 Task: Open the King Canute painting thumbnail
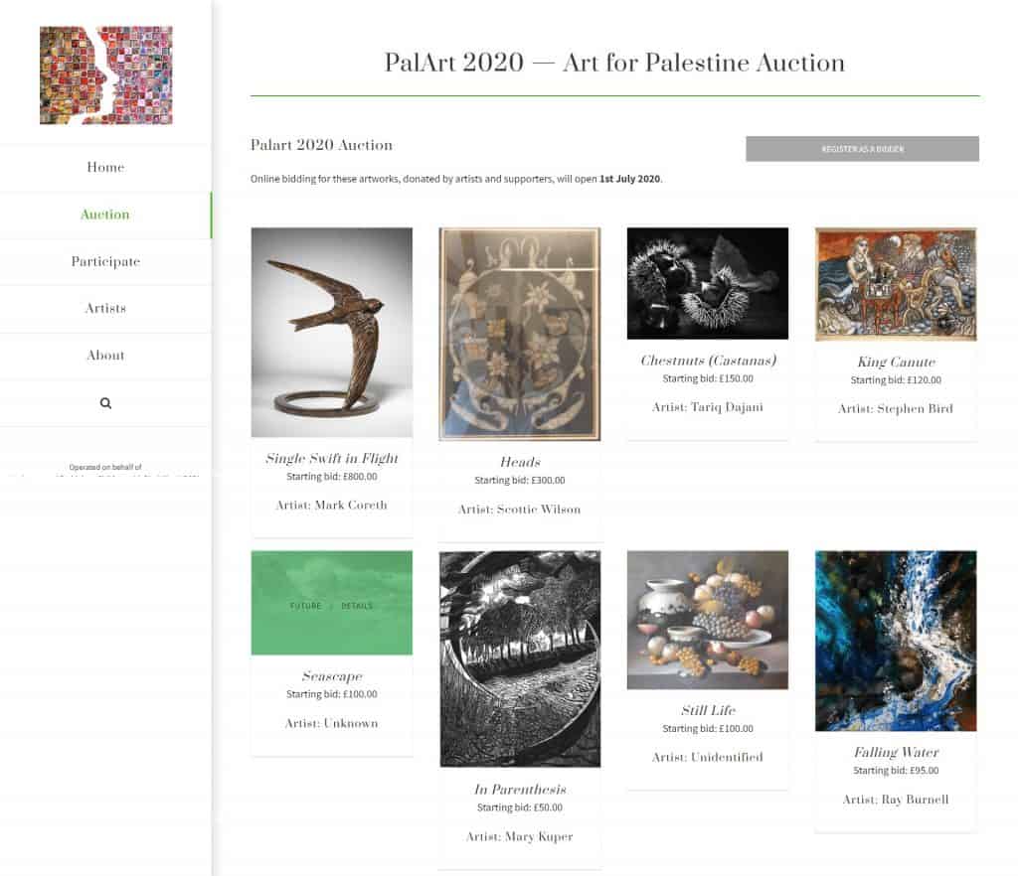[x=896, y=284]
